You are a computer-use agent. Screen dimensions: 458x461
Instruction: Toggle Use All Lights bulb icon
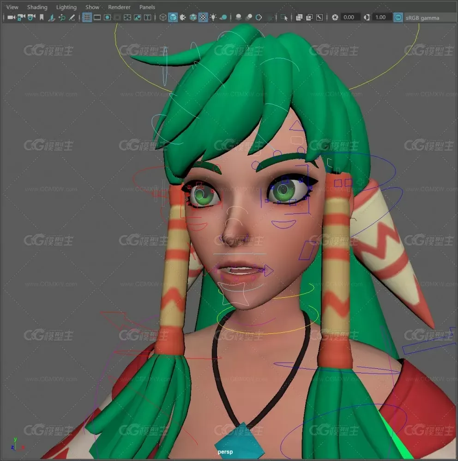tap(213, 18)
